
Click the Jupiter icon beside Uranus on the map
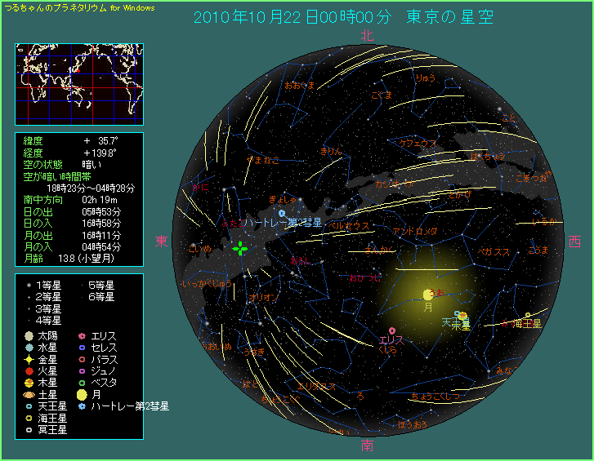coord(462,316)
